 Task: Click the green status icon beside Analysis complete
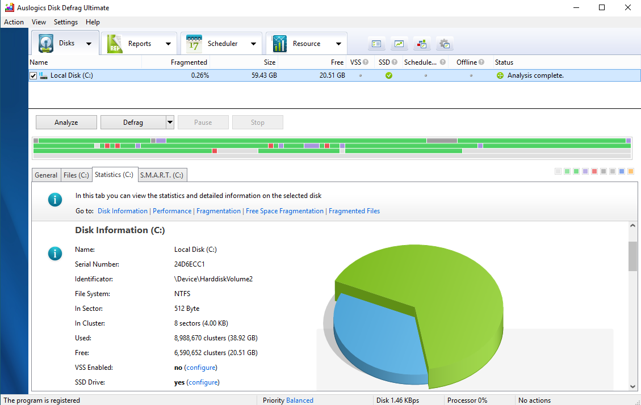[500, 75]
